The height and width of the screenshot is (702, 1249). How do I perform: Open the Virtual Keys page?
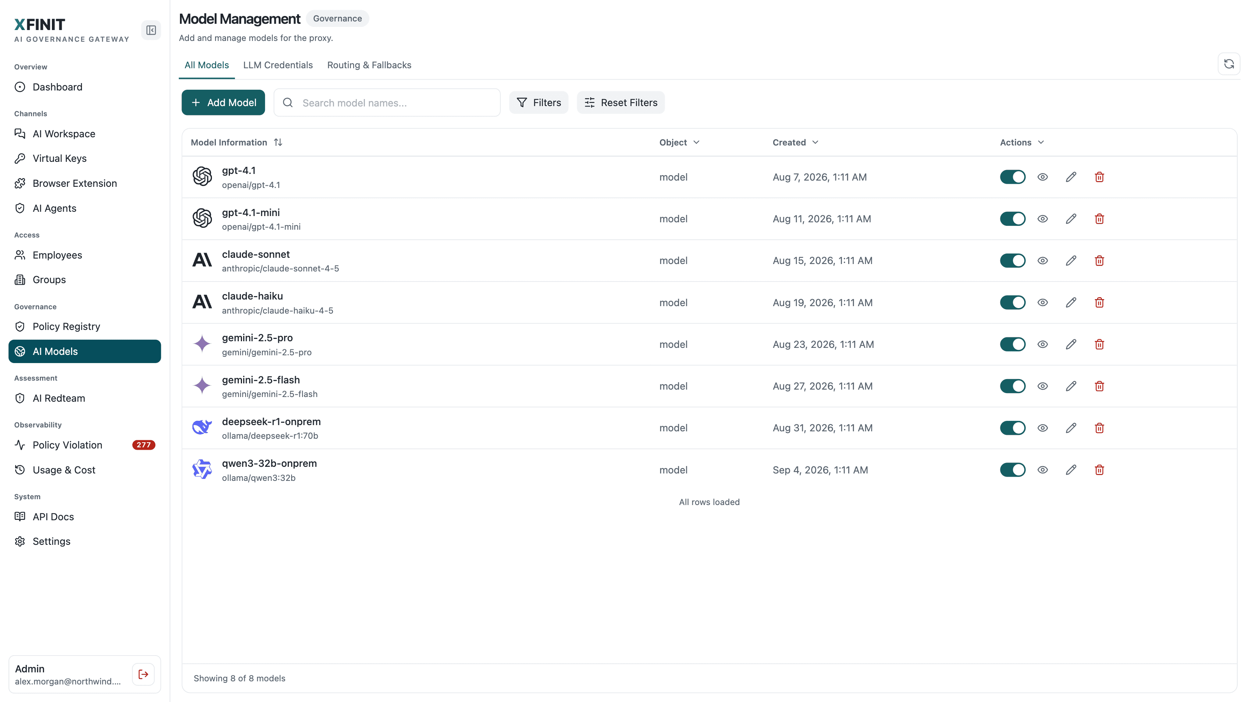(x=85, y=158)
